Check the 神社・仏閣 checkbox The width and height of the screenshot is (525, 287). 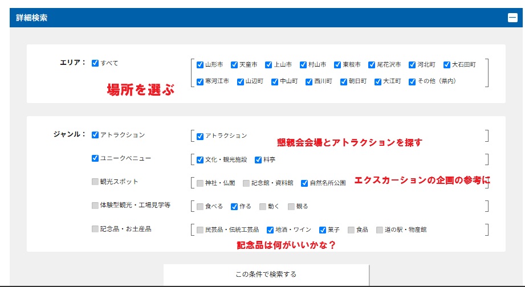point(200,183)
